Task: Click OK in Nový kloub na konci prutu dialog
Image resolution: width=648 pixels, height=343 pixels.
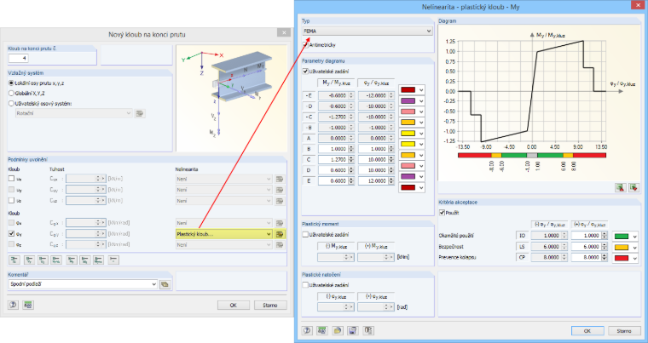Action: click(234, 305)
